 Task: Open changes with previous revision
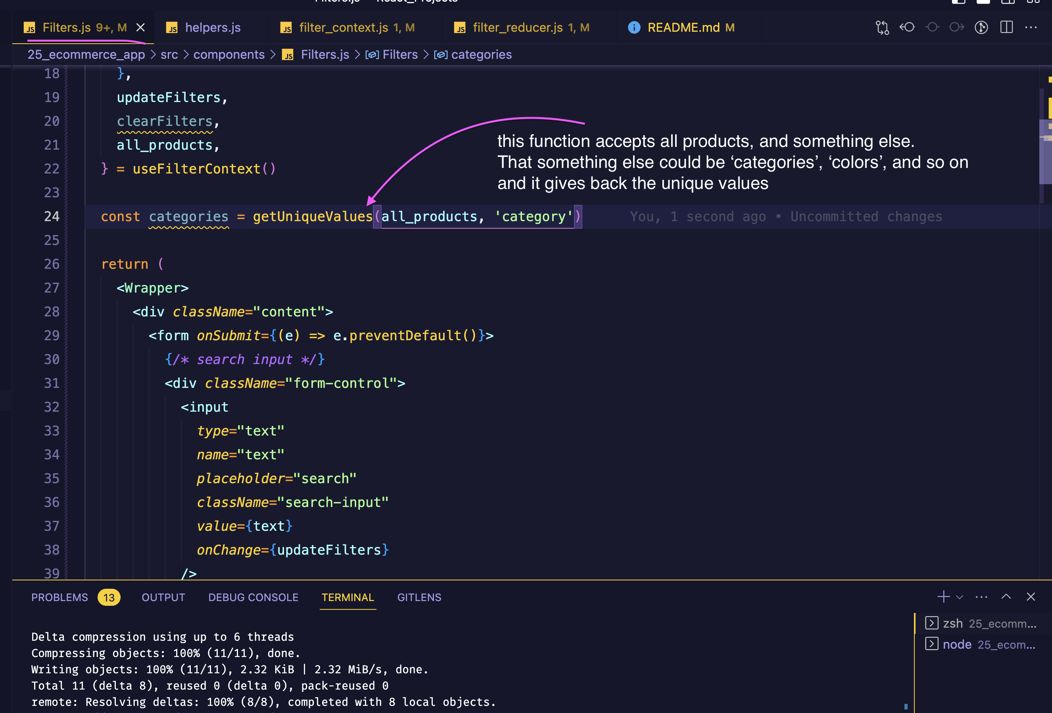coord(907,28)
